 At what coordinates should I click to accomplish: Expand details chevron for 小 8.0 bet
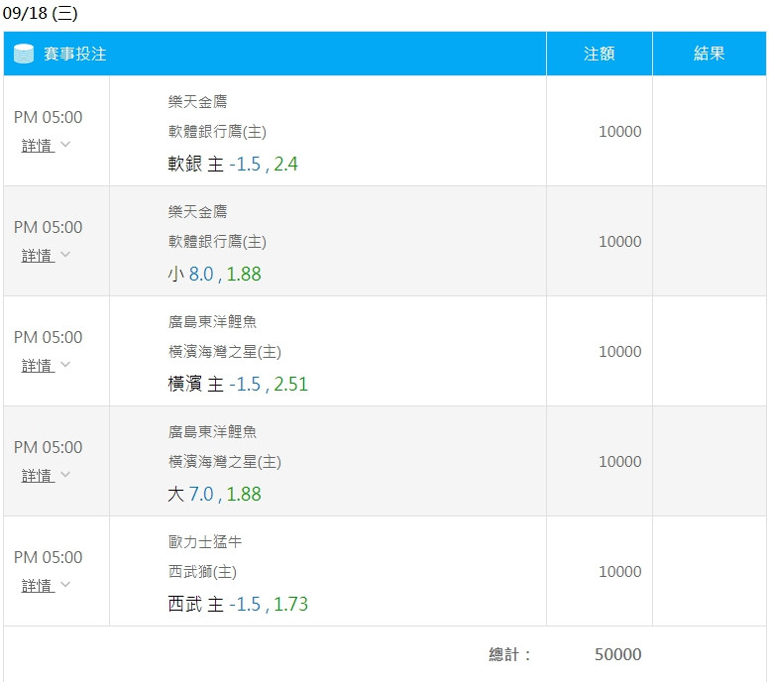click(65, 255)
